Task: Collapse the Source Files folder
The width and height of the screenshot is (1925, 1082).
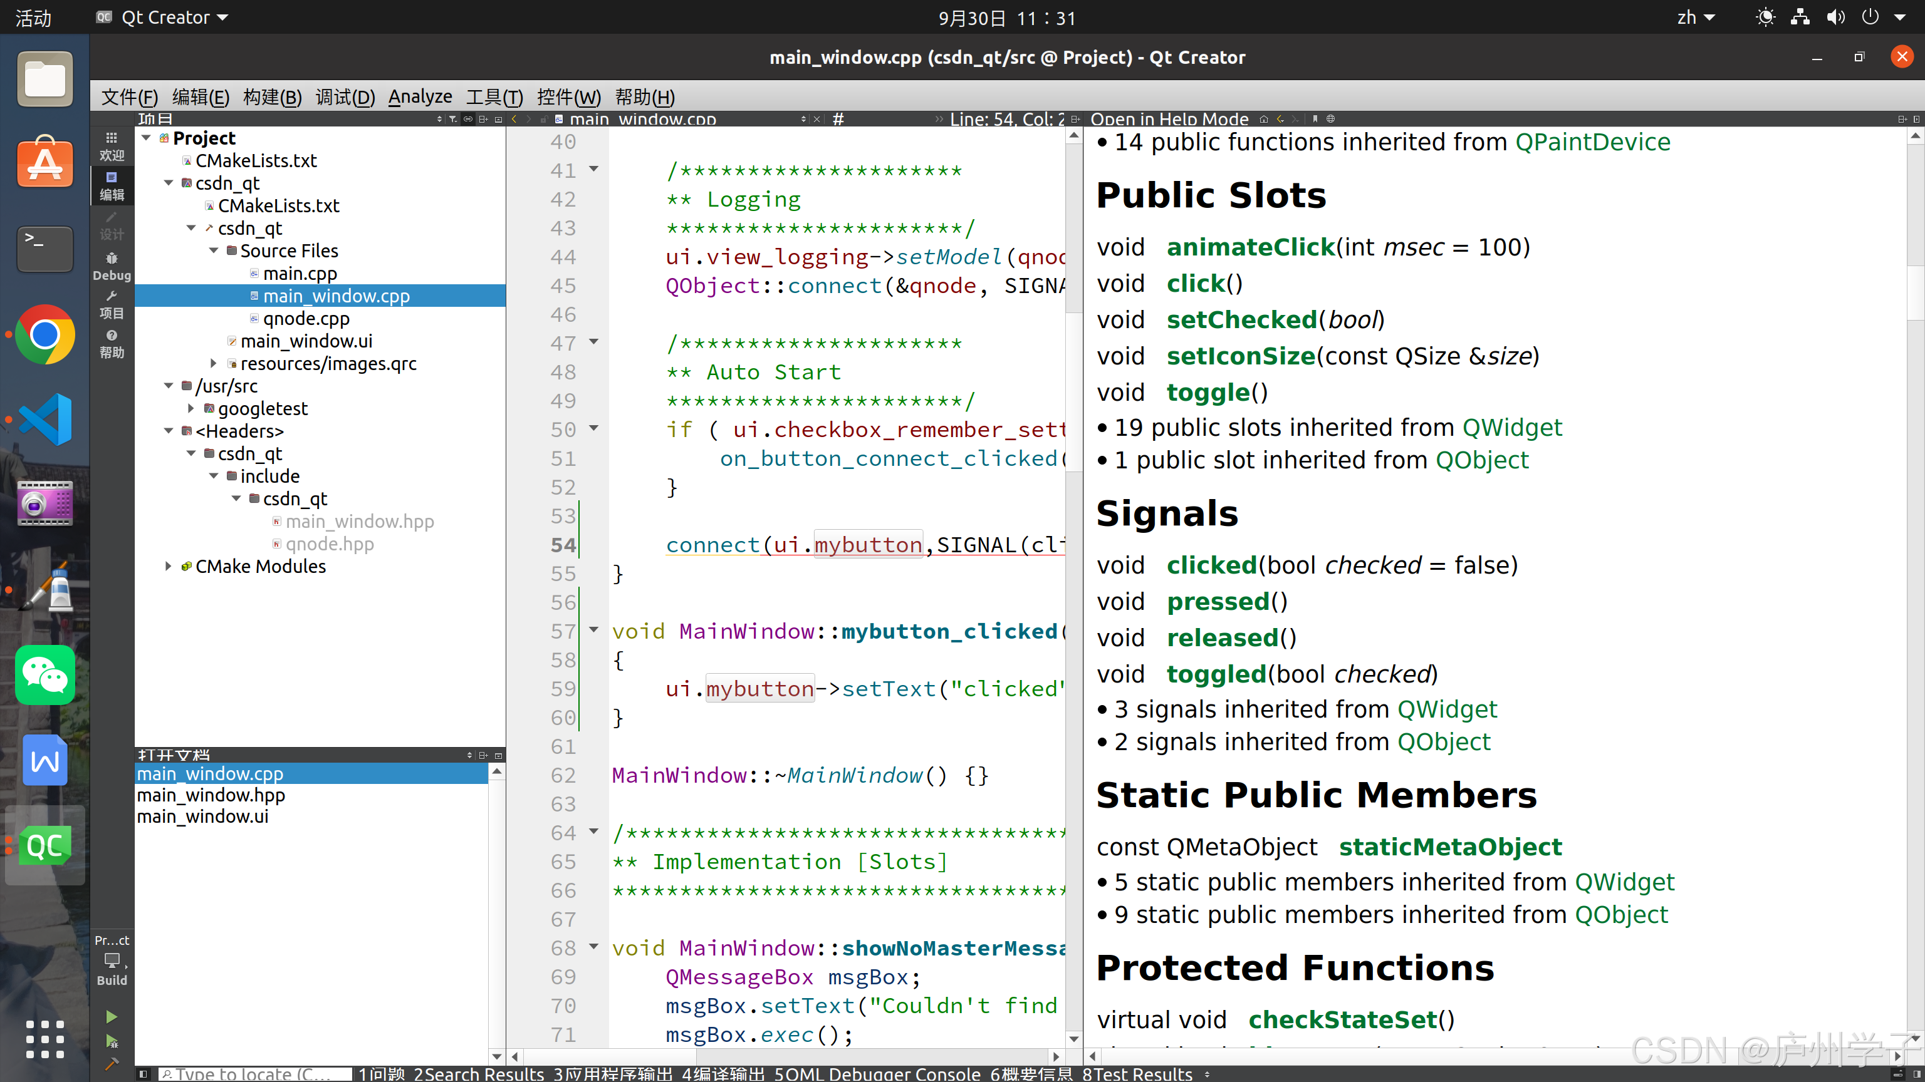Action: pos(214,251)
